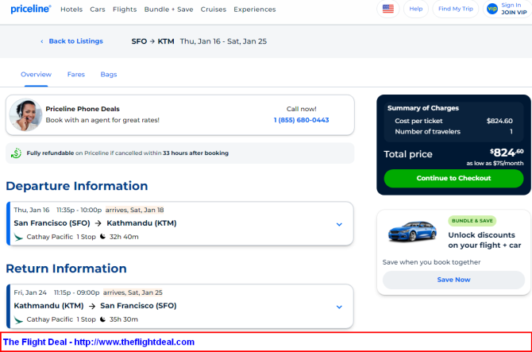The height and width of the screenshot is (352, 532).
Task: Click the phone agent photo
Action: (x=25, y=115)
